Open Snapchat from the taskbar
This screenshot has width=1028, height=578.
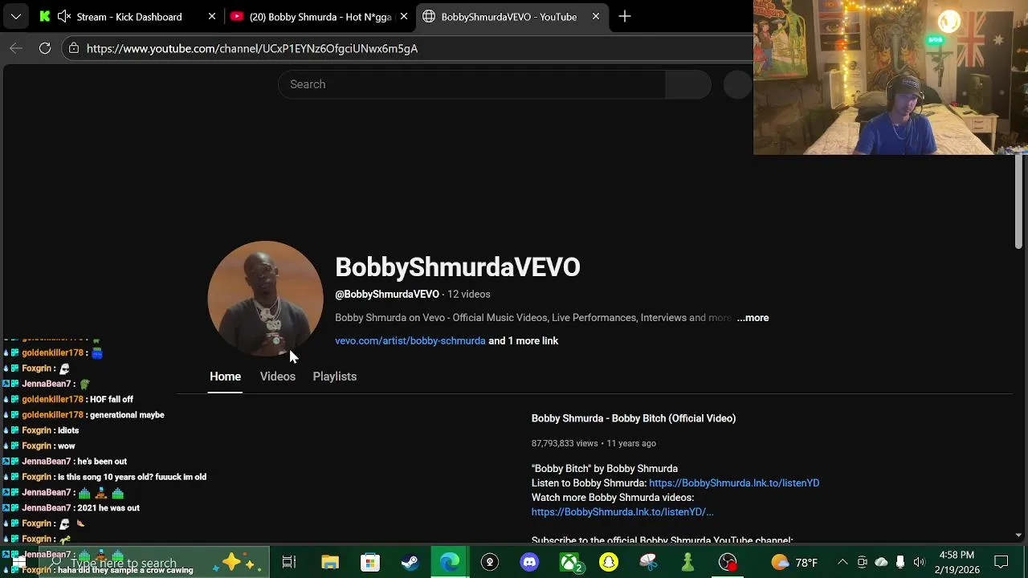(609, 562)
